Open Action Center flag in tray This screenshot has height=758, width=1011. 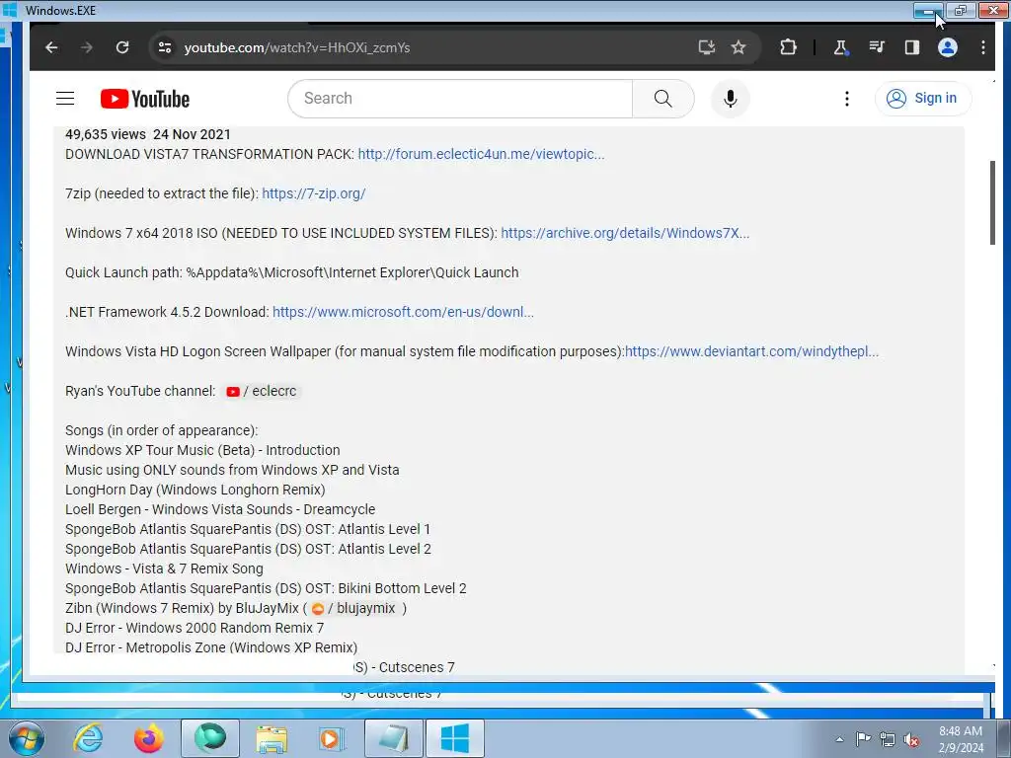(863, 739)
